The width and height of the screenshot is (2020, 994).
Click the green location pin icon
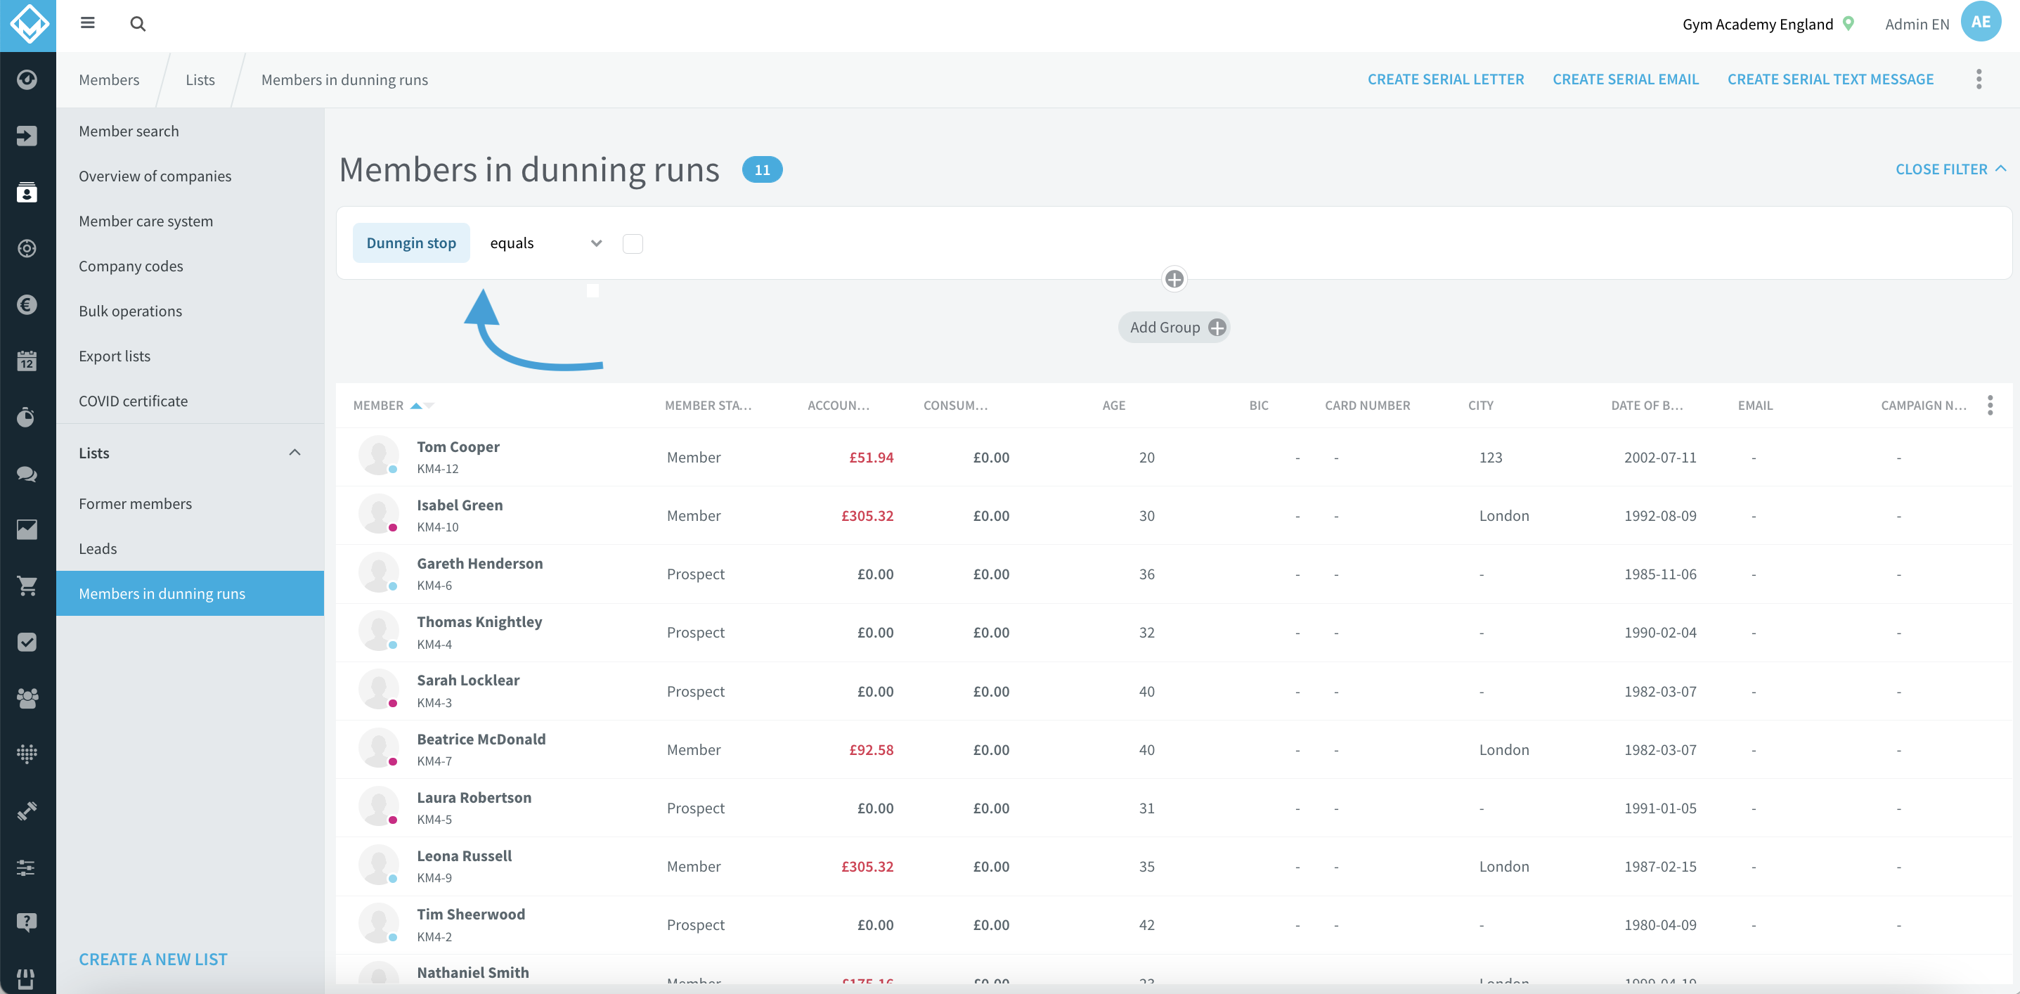pyautogui.click(x=1849, y=23)
